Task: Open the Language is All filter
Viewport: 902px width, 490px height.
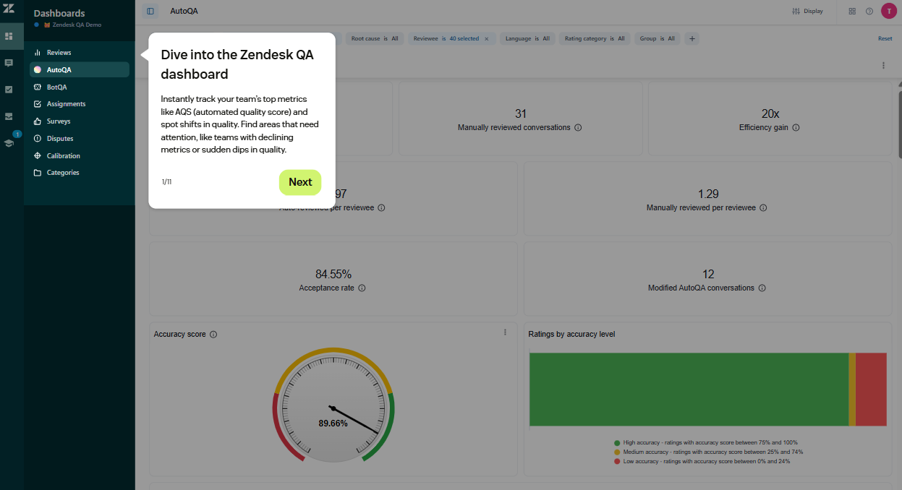Action: 527,38
